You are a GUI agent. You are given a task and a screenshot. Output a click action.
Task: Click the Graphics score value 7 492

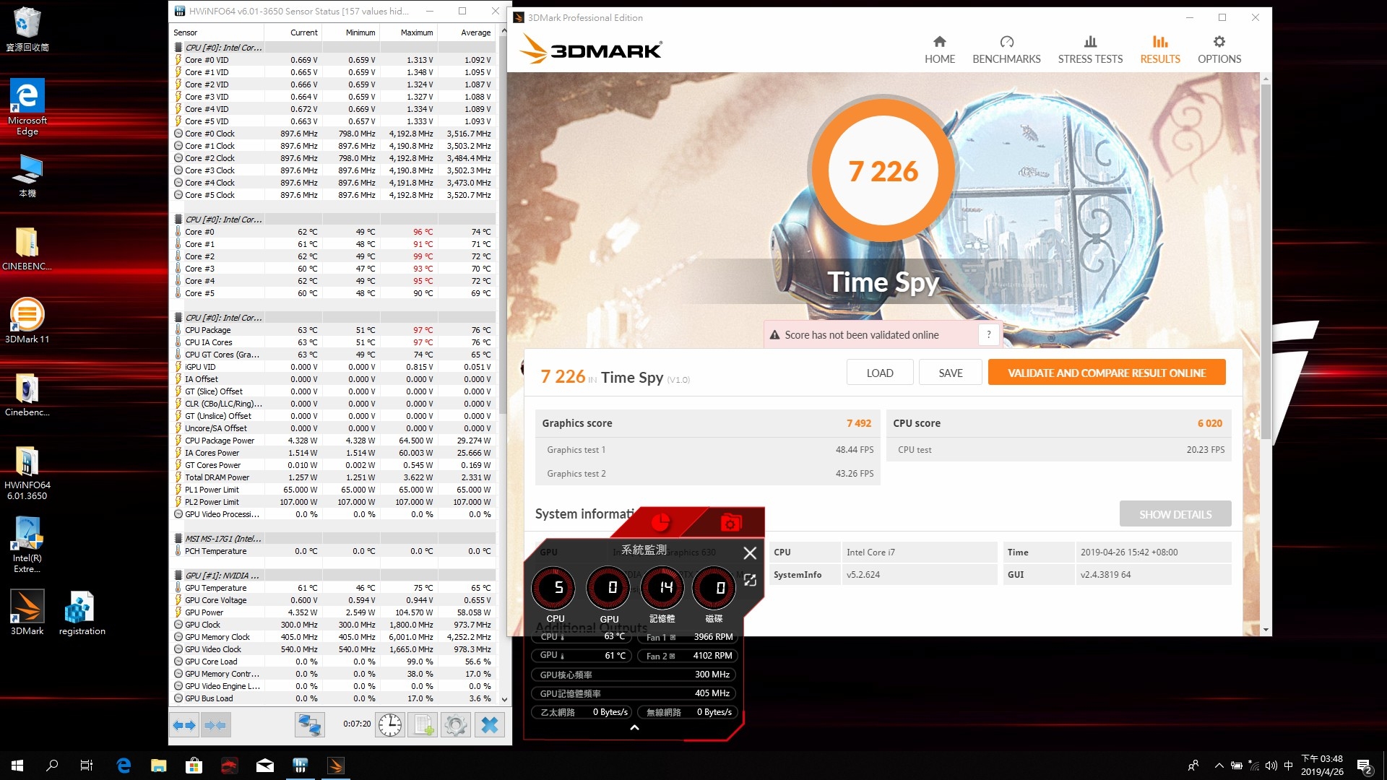coord(859,423)
